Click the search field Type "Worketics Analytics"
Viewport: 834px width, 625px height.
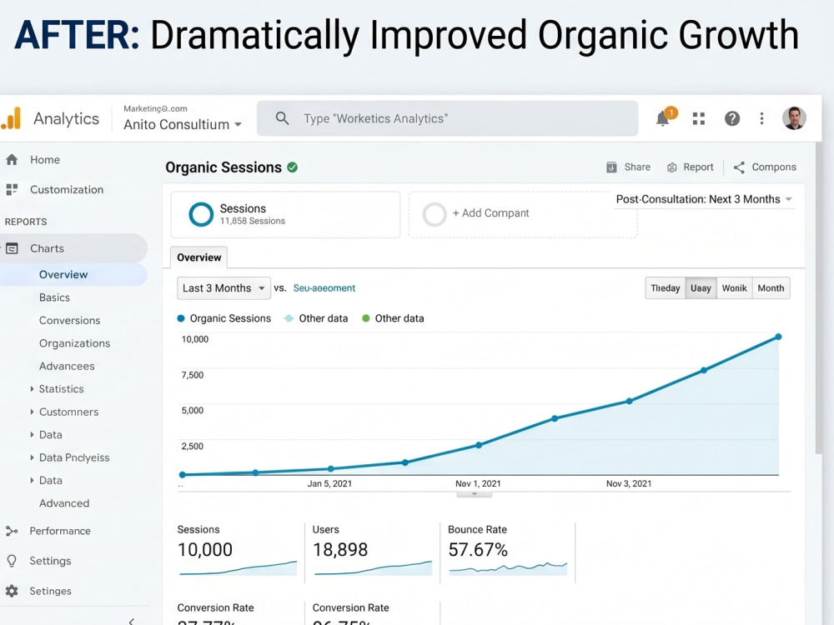[x=447, y=118]
